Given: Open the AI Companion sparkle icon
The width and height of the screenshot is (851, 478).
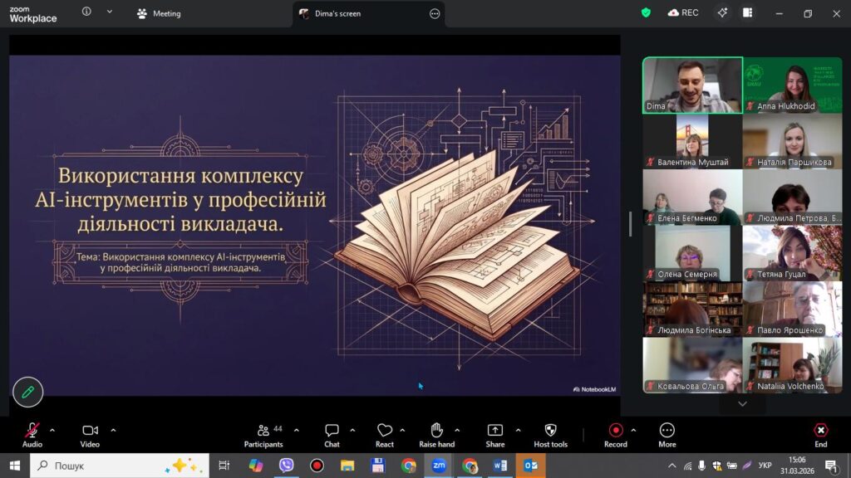Looking at the screenshot, I should pos(722,13).
